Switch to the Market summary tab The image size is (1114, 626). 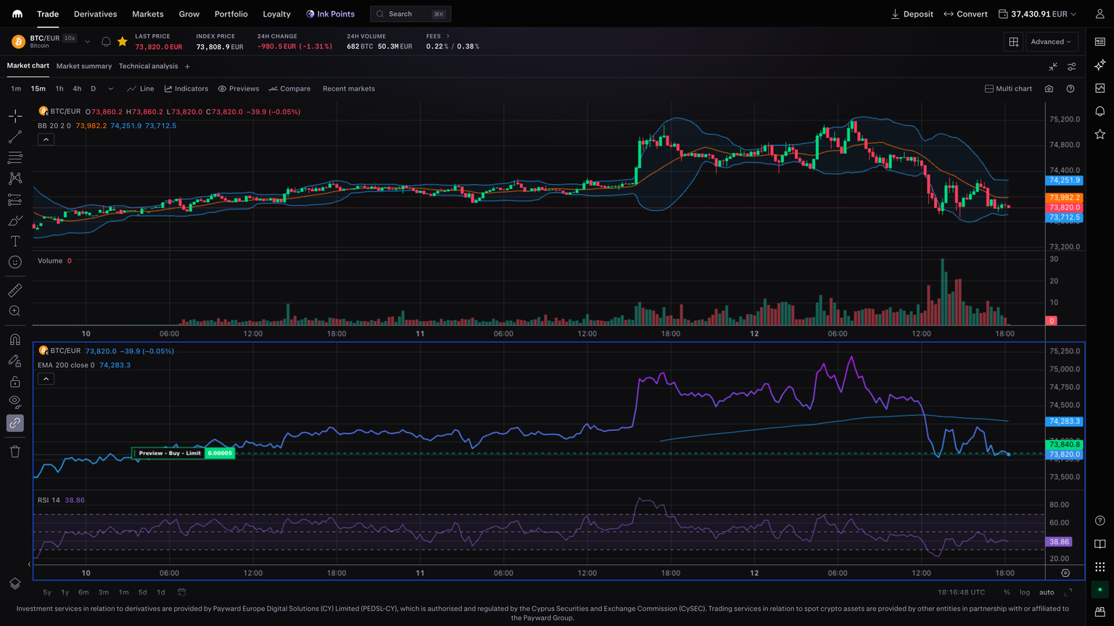point(84,66)
